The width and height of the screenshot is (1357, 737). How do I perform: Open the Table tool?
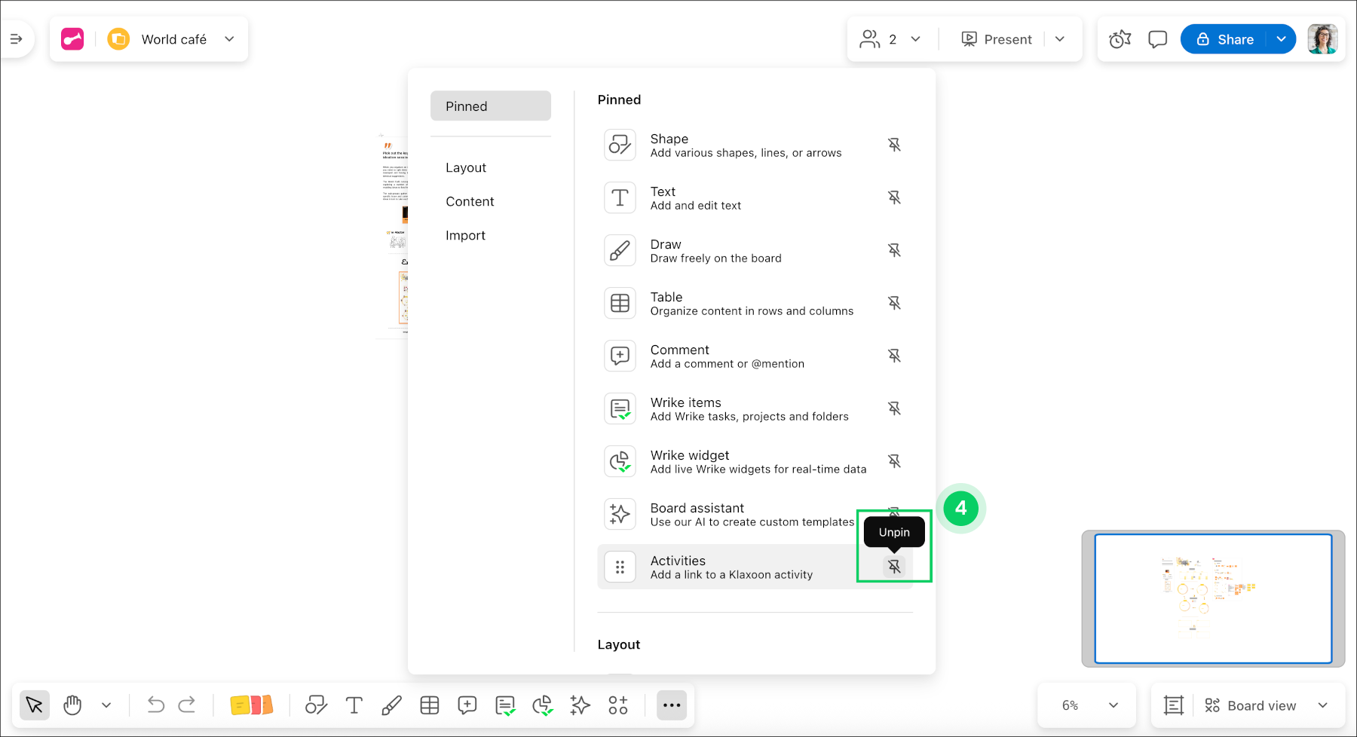430,705
